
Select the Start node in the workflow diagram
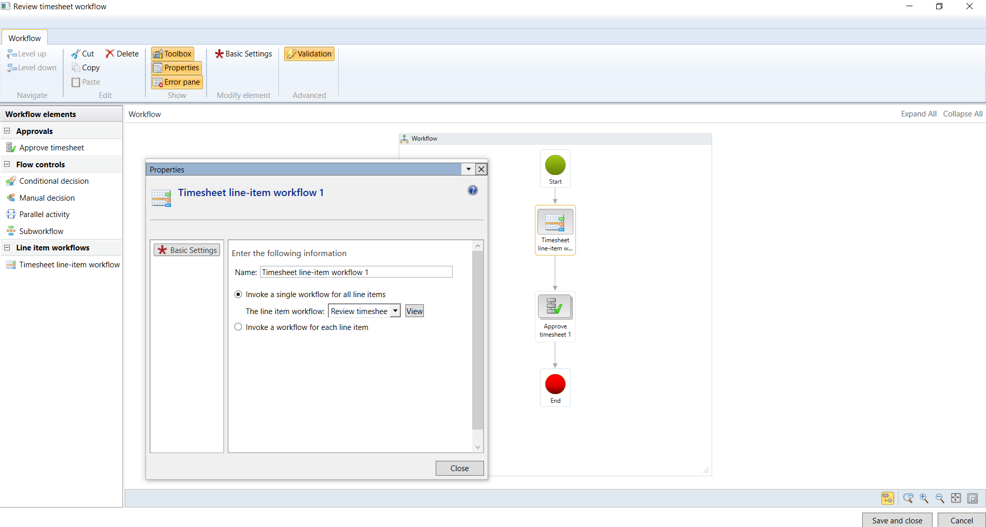coord(555,168)
